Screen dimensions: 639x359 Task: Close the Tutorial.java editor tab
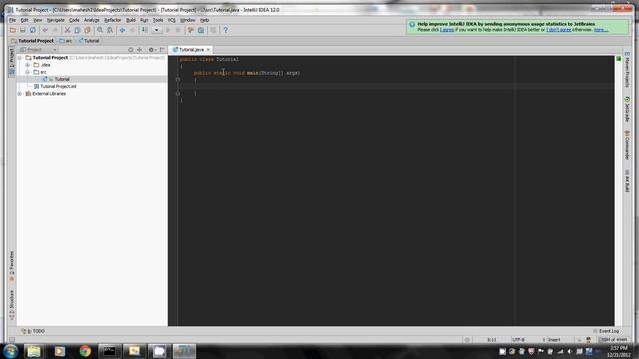[208, 49]
